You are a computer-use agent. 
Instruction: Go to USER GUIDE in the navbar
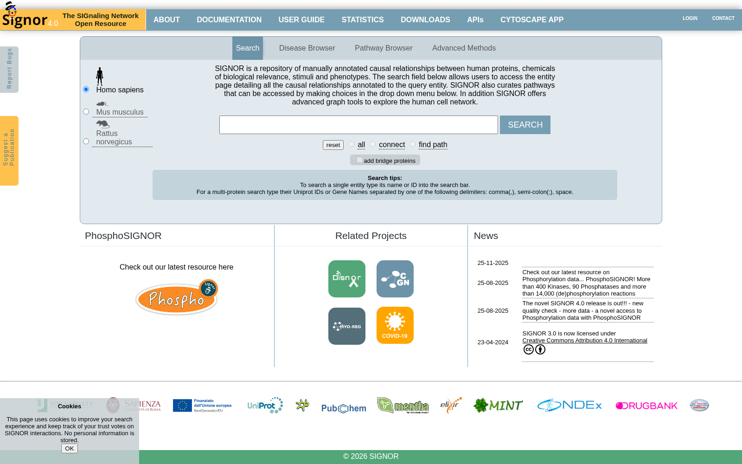point(301,20)
